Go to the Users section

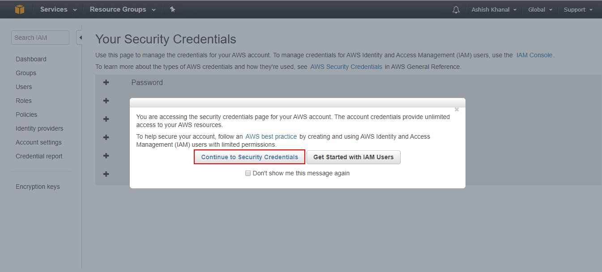(24, 86)
